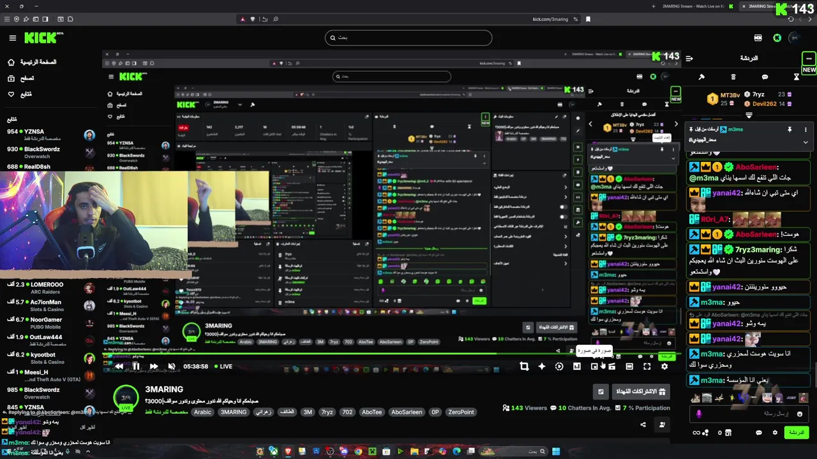The width and height of the screenshot is (817, 459).
Task: Unpin the pinned message pin icon
Action: 790,129
